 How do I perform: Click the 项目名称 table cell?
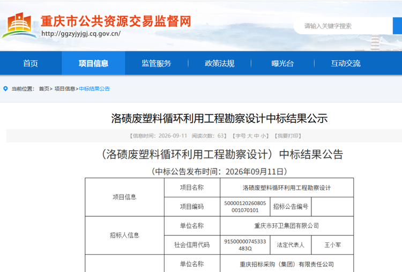192,188
